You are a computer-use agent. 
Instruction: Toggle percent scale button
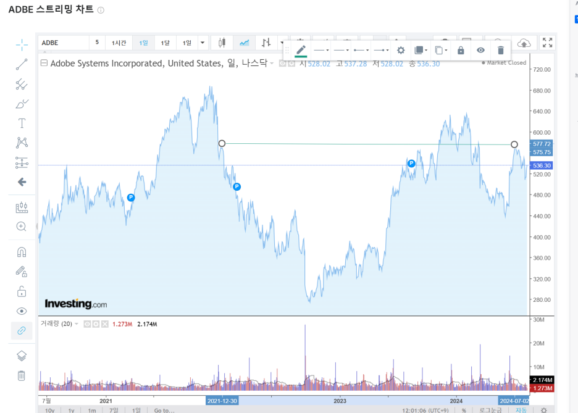tap(464, 410)
